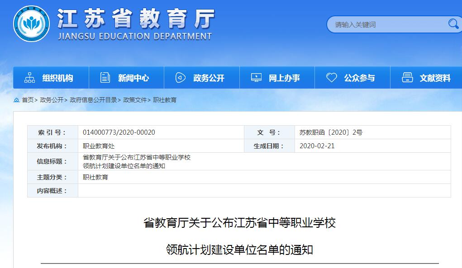Click document number 苏教职函〔2020〕2号
462x268 pixels.
tap(331, 132)
